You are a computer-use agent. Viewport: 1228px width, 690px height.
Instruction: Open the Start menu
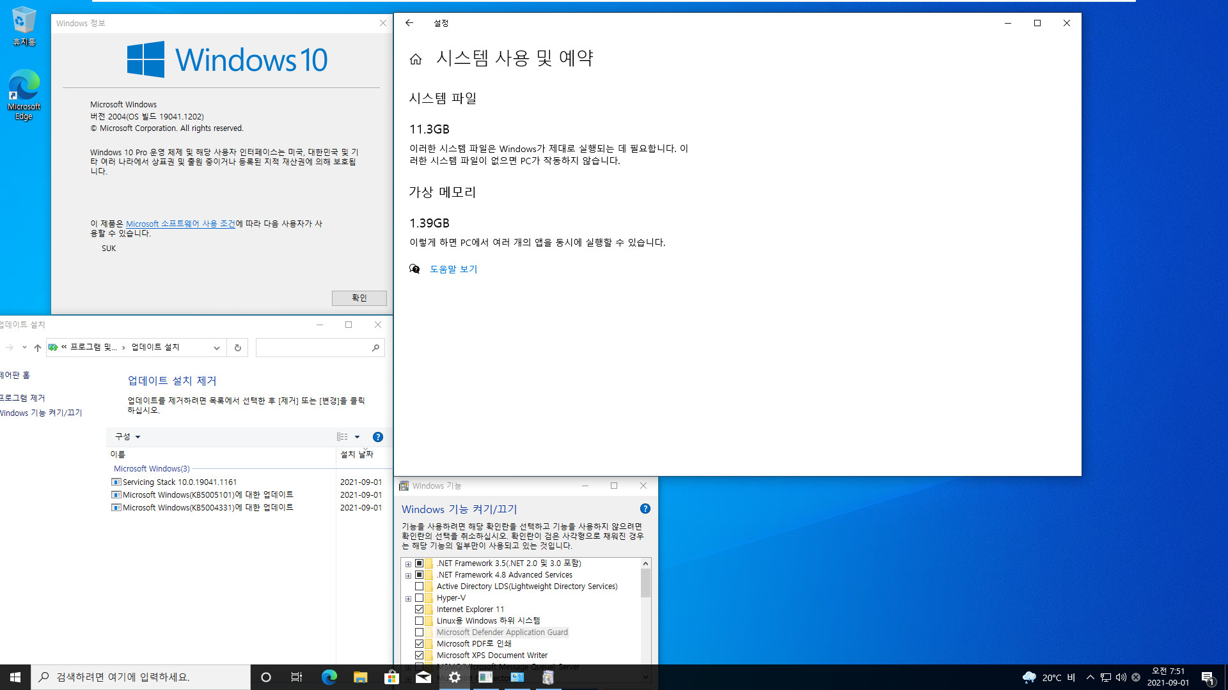coord(15,677)
